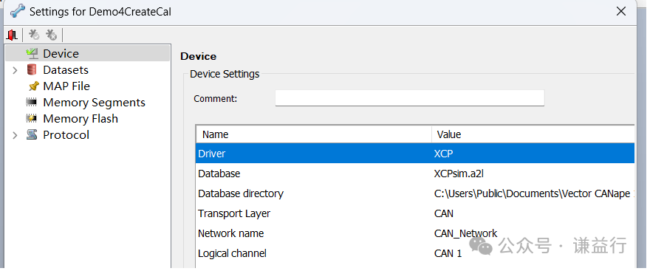Click the gear with checkmark toolbar icon
647x271 pixels.
coord(34,35)
